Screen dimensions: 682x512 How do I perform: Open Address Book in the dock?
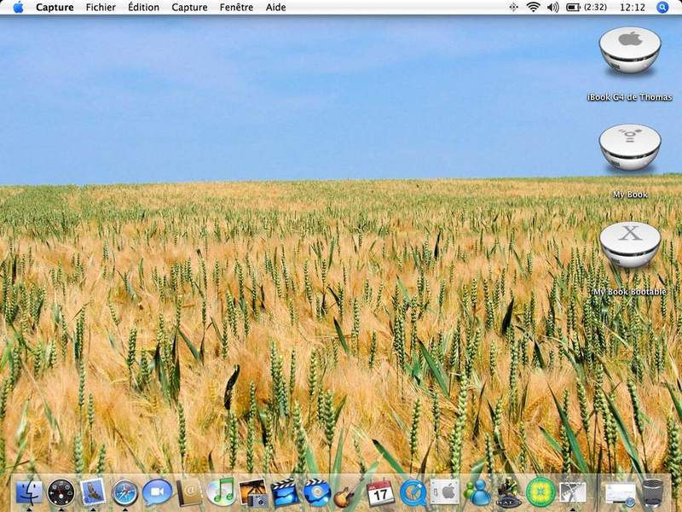point(188,492)
